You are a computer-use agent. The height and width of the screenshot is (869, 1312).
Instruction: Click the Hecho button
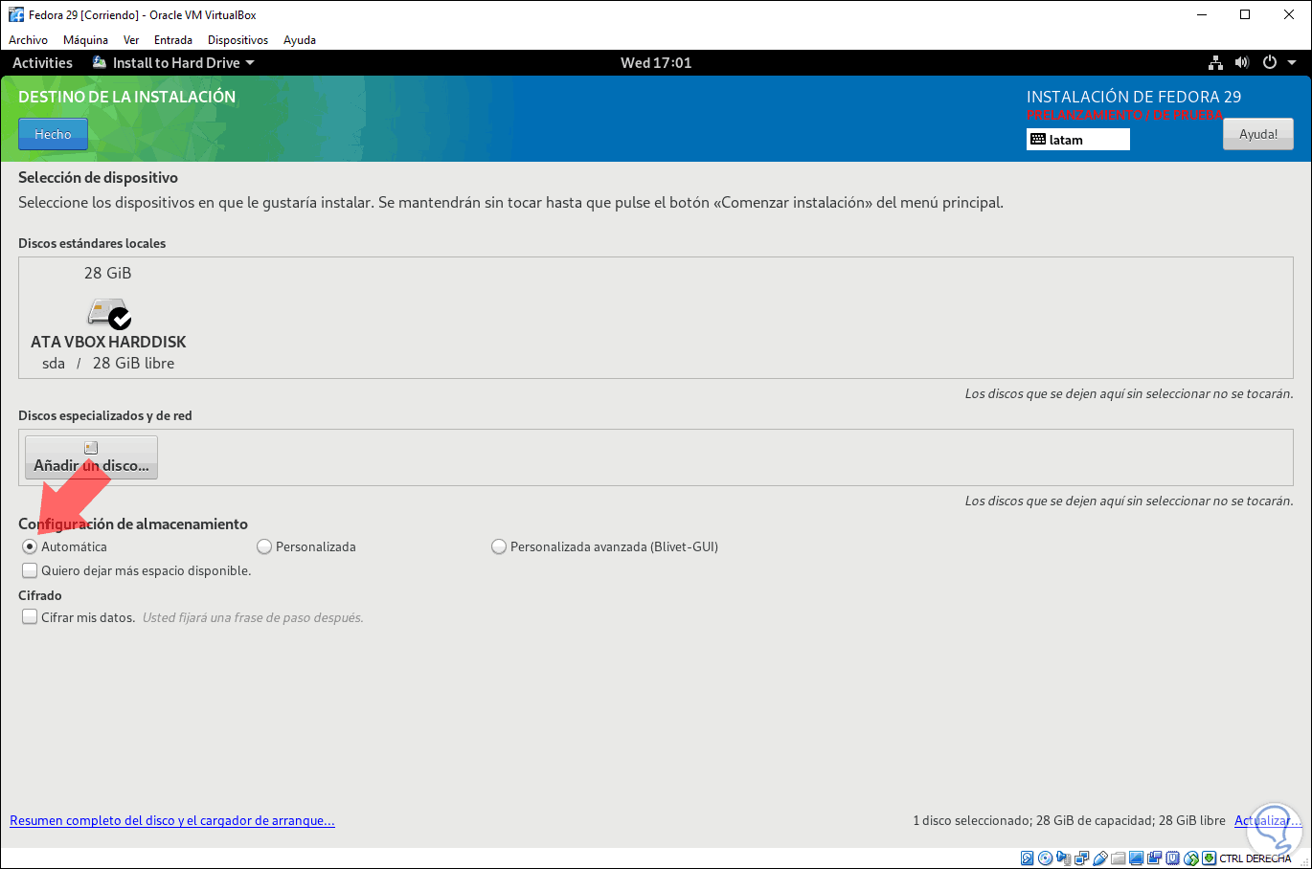(53, 134)
